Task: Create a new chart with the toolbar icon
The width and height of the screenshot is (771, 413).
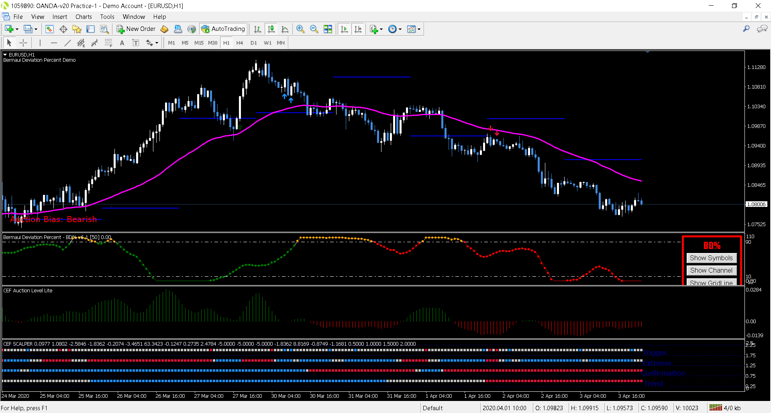Action: click(9, 29)
